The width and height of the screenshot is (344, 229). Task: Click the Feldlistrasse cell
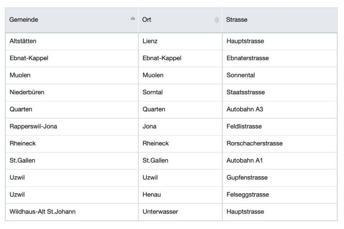[x=280, y=127]
